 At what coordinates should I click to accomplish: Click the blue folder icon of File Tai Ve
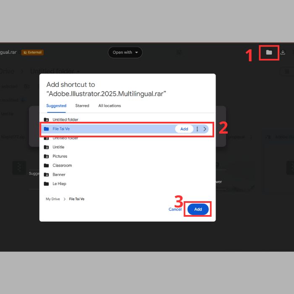click(x=46, y=129)
